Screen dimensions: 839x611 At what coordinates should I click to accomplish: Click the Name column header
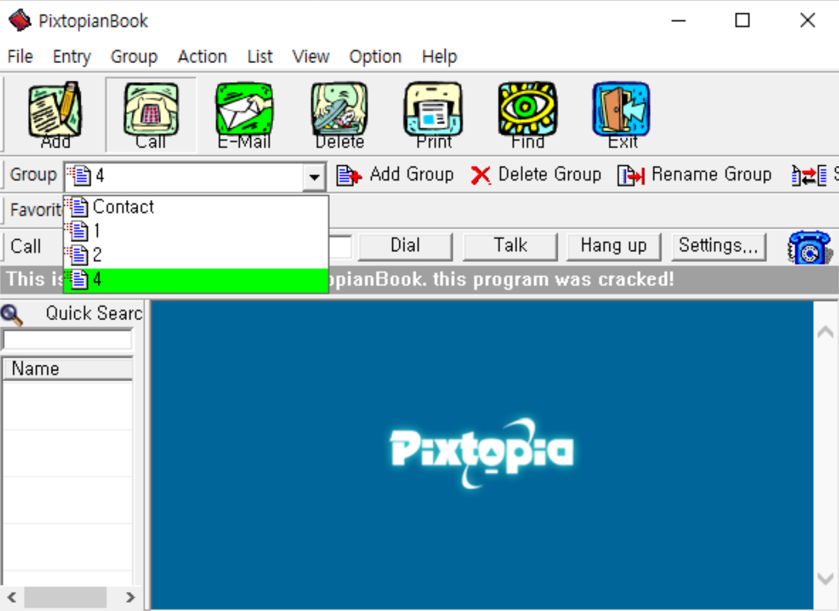67,369
